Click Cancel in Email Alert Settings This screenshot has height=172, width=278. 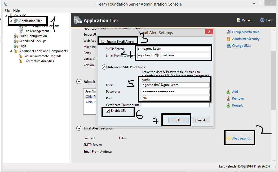[200, 120]
